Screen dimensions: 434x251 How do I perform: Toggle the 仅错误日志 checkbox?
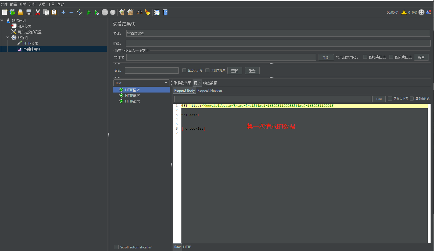click(365, 57)
